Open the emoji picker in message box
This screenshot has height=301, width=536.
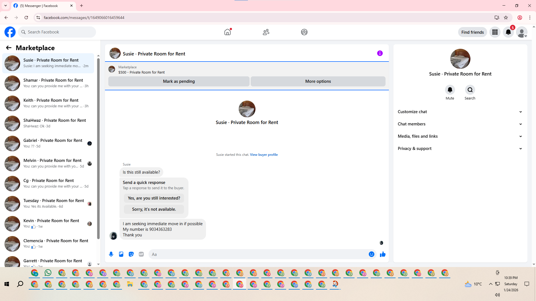(x=371, y=254)
